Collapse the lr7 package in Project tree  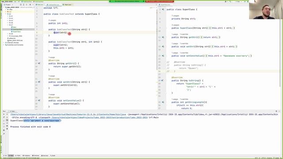click(8, 25)
